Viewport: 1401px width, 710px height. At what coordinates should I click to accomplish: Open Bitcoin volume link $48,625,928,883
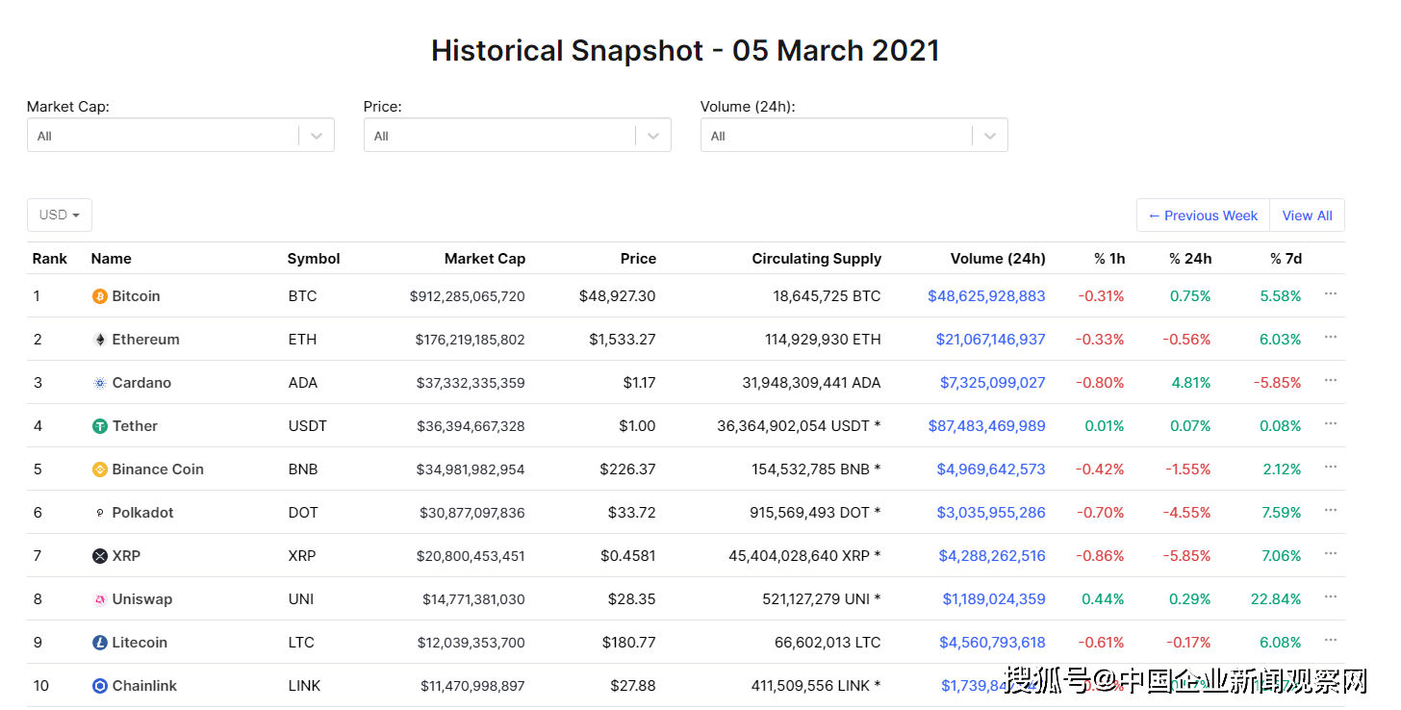click(986, 296)
